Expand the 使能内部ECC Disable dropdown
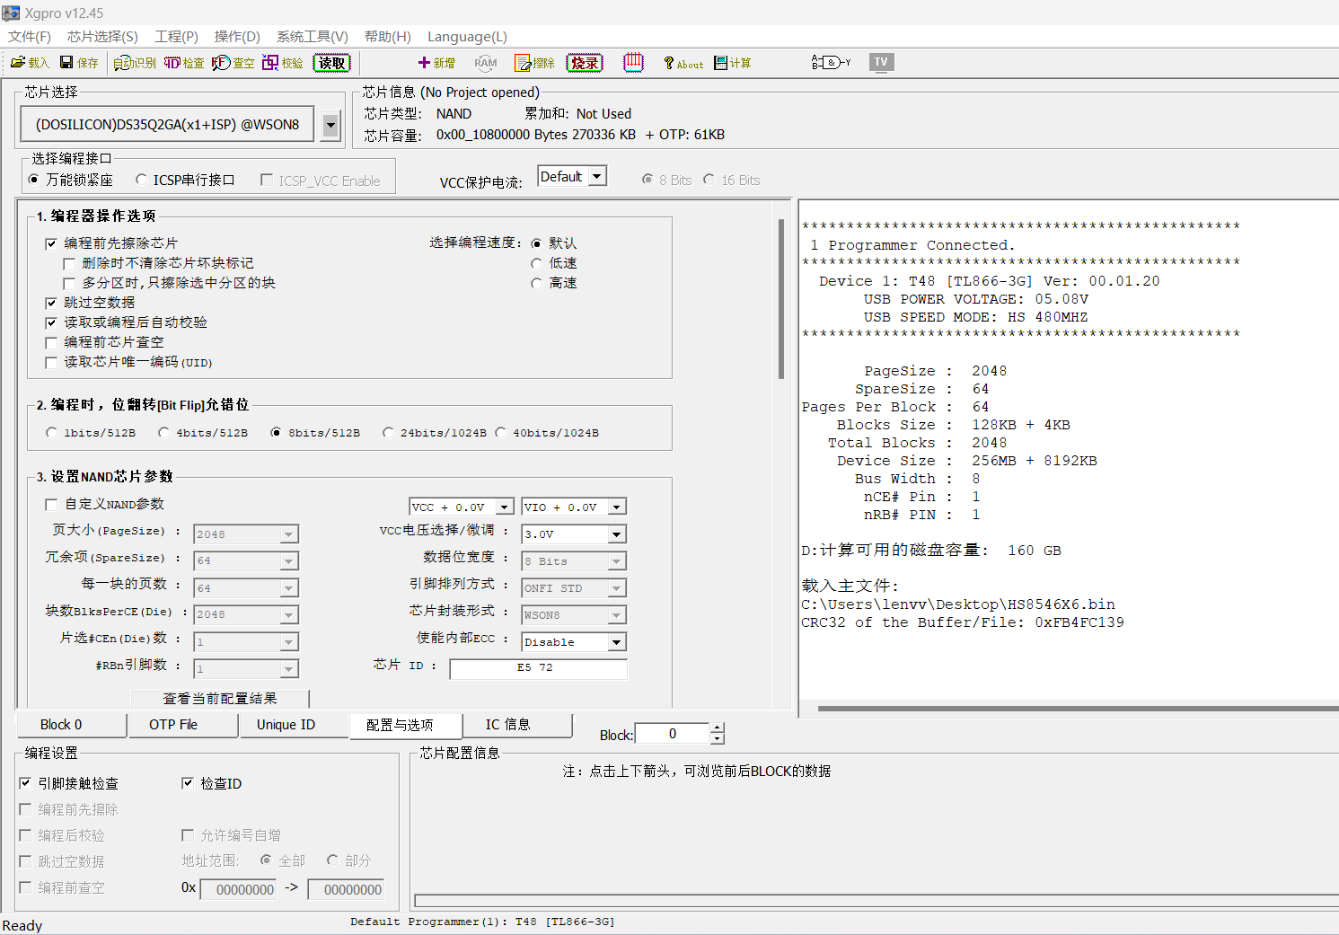The width and height of the screenshot is (1339, 935). [616, 642]
